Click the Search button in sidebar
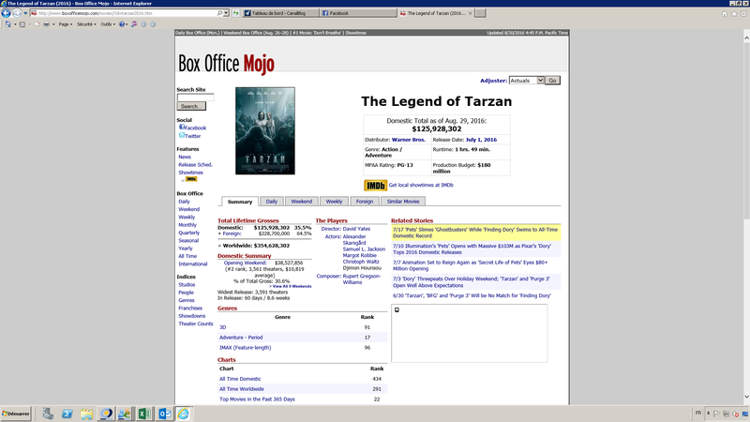 [x=191, y=106]
